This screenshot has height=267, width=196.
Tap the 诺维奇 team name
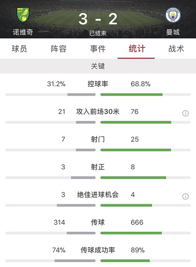(x=23, y=32)
